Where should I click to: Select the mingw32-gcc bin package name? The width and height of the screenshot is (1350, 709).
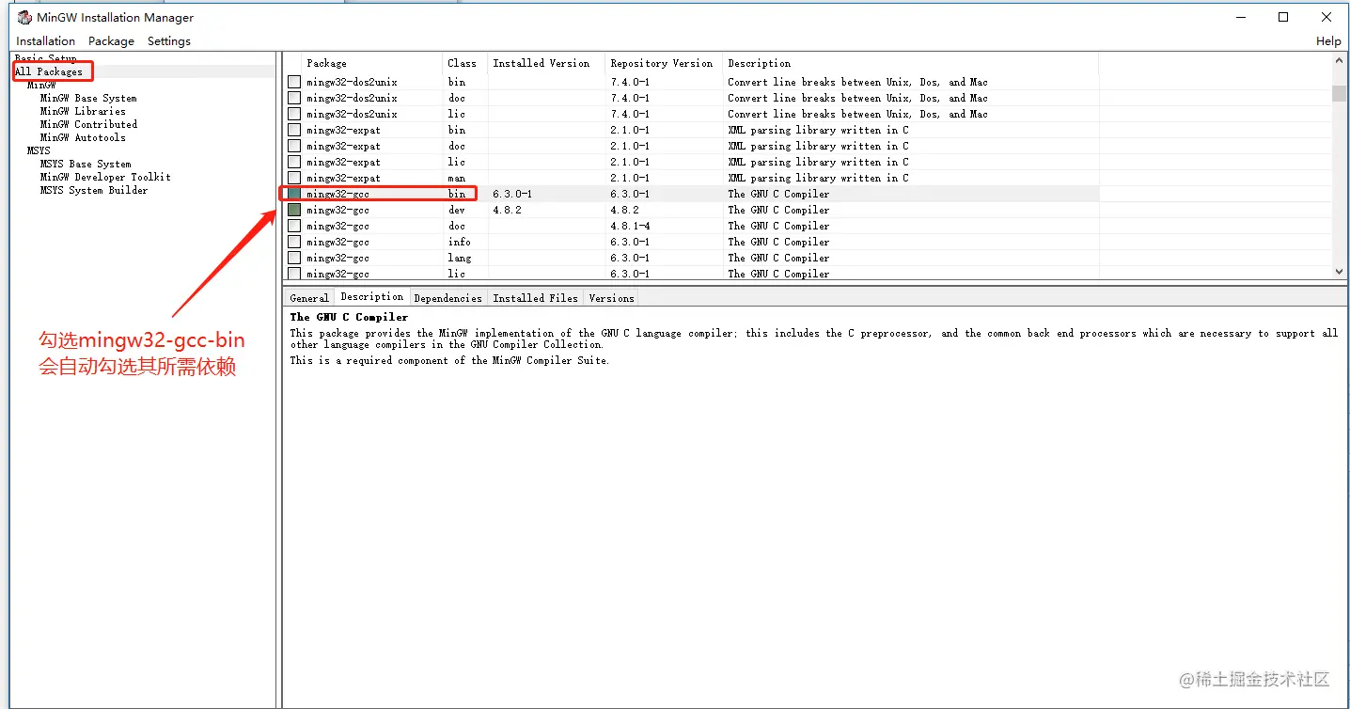click(x=337, y=195)
